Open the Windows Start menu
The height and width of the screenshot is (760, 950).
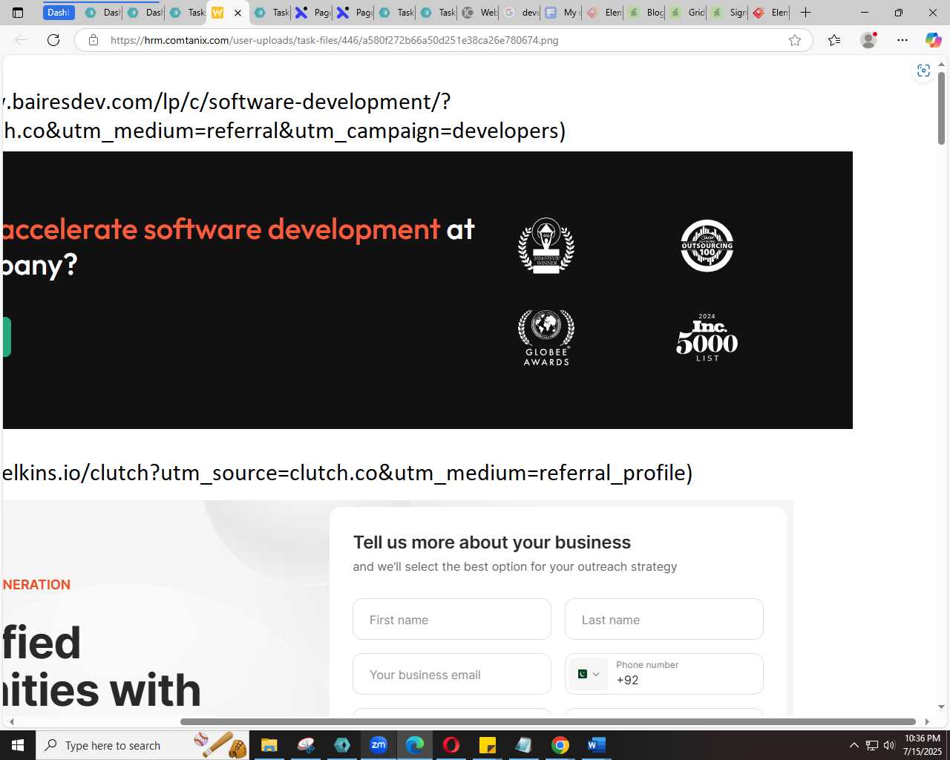[18, 745]
